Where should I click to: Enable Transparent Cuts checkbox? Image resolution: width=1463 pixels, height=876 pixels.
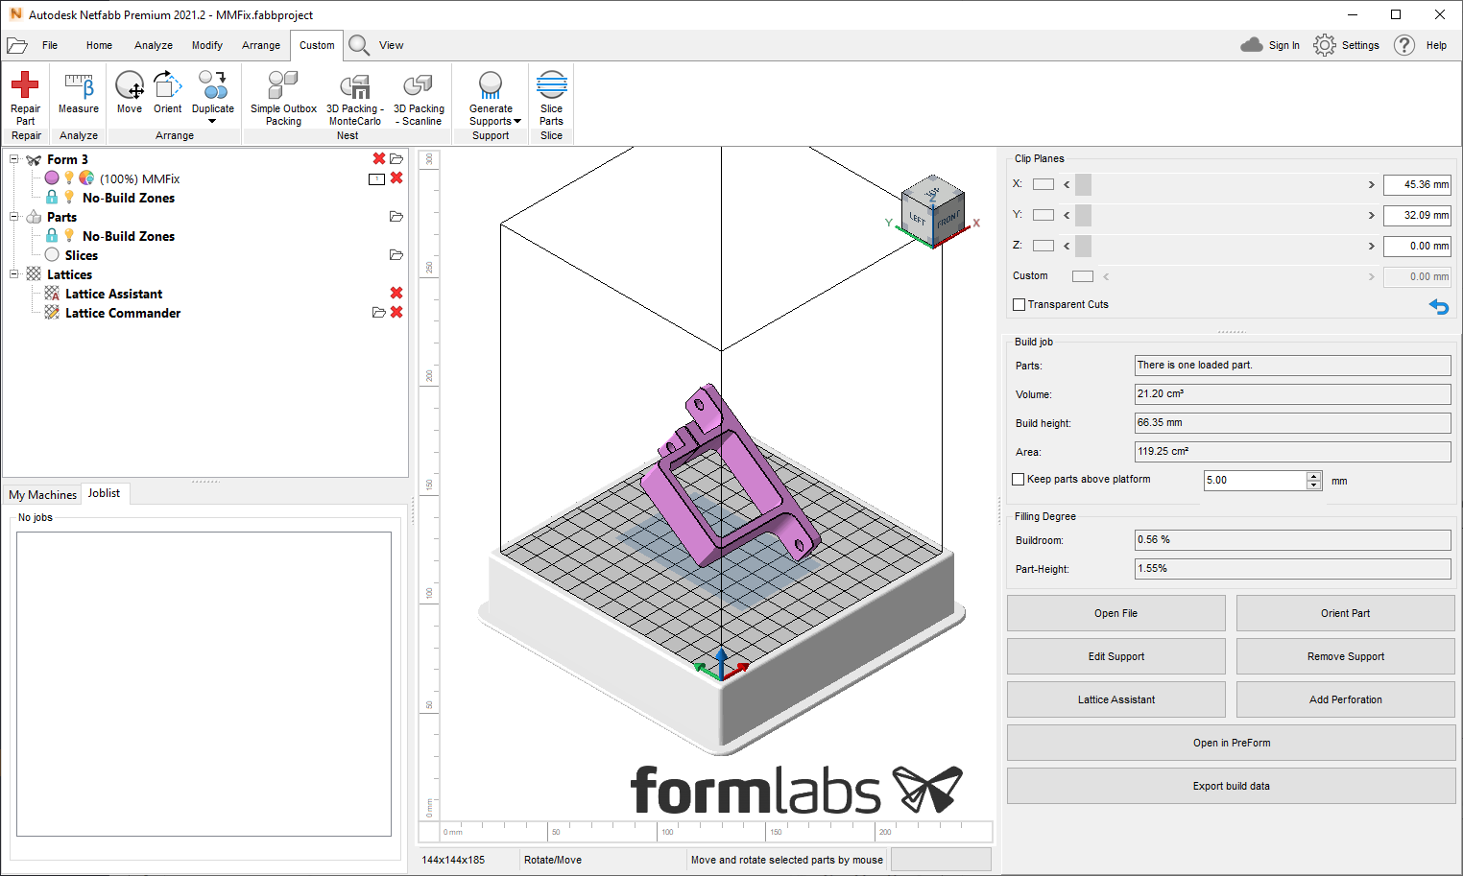coord(1019,304)
